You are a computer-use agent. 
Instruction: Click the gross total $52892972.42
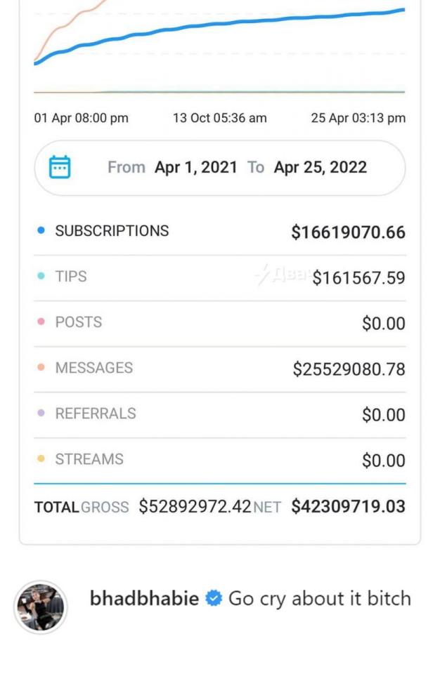pos(194,507)
